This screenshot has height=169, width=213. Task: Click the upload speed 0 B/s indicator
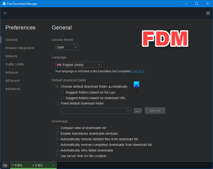[37, 165]
